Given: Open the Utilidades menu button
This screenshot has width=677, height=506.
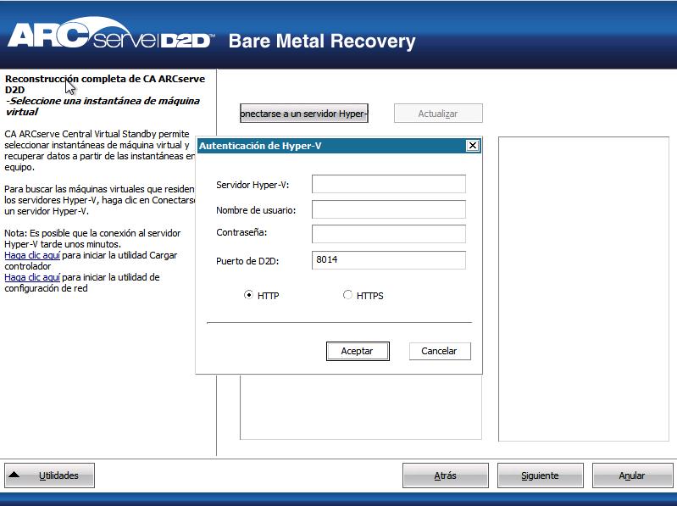Looking at the screenshot, I should point(50,475).
